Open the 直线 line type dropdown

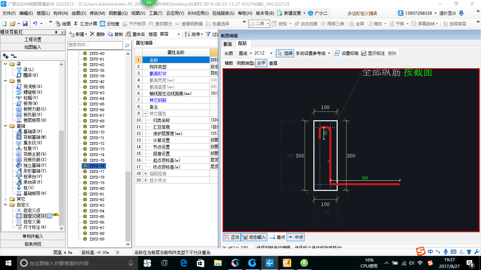(x=250, y=53)
